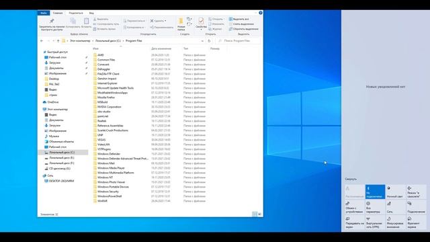430x242 pixels.
Task: Sort by Дата изменения column header
Action: [161, 48]
